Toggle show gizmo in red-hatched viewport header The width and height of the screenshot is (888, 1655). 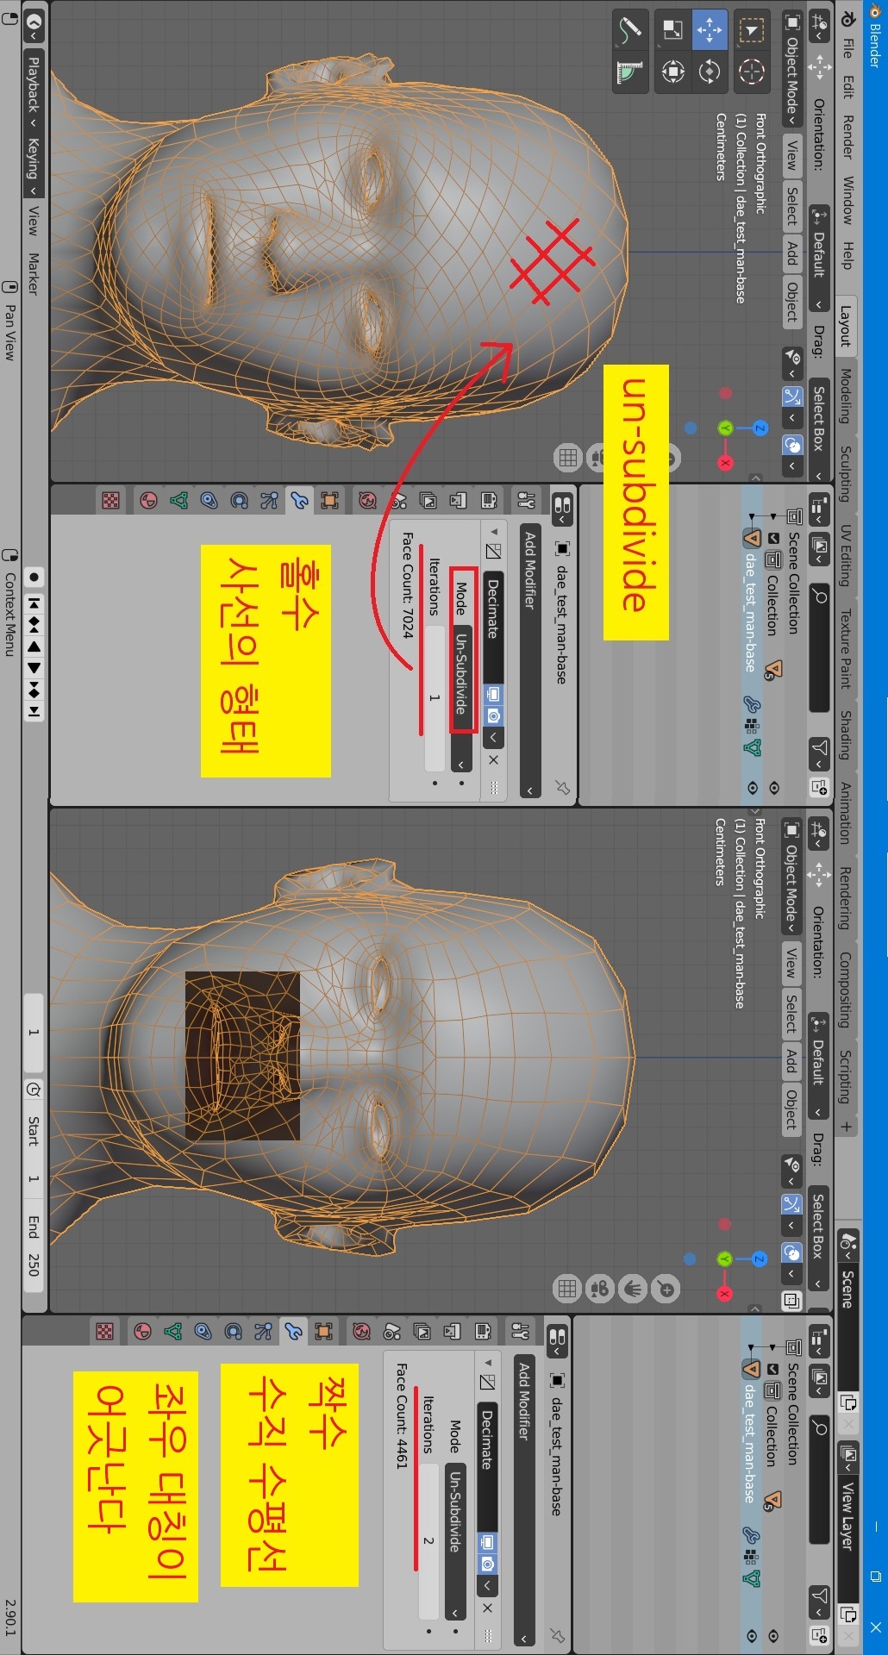click(x=791, y=396)
